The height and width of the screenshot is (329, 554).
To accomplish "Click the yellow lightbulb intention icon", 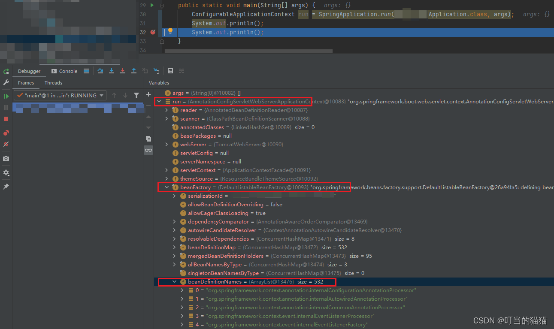I will [170, 31].
